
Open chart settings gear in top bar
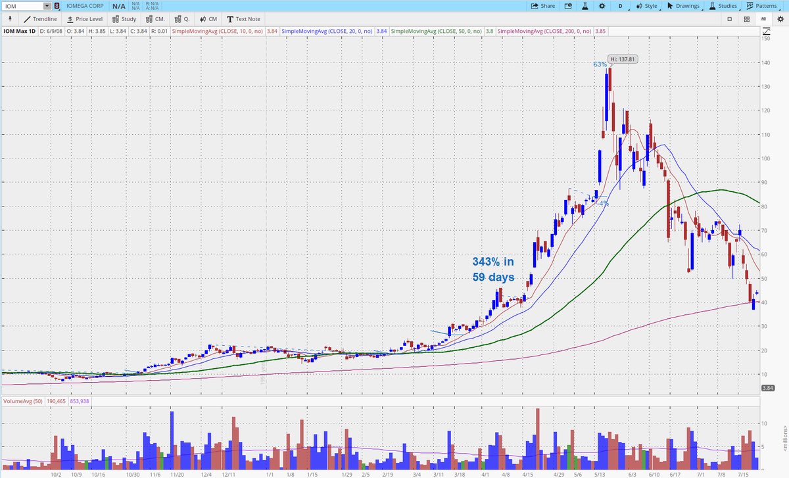pos(601,5)
